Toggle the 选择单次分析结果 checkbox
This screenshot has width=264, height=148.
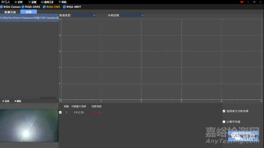coord(224,111)
